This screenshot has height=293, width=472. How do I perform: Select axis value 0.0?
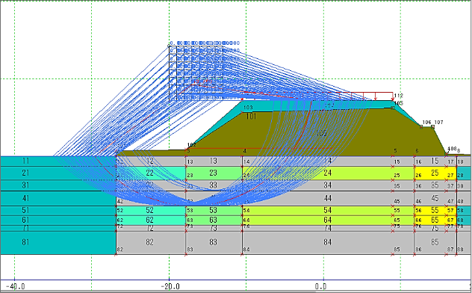click(320, 286)
